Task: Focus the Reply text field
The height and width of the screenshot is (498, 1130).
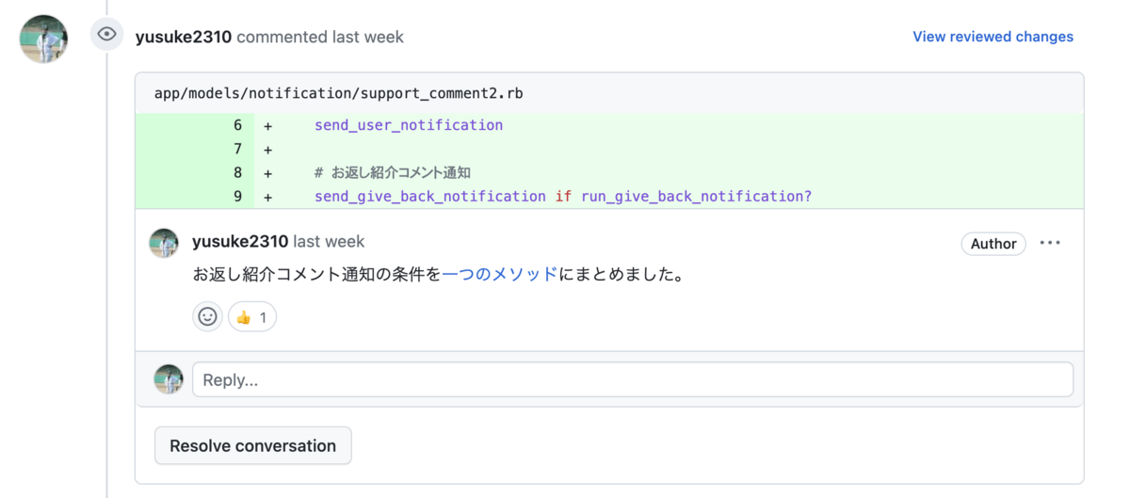Action: (632, 379)
